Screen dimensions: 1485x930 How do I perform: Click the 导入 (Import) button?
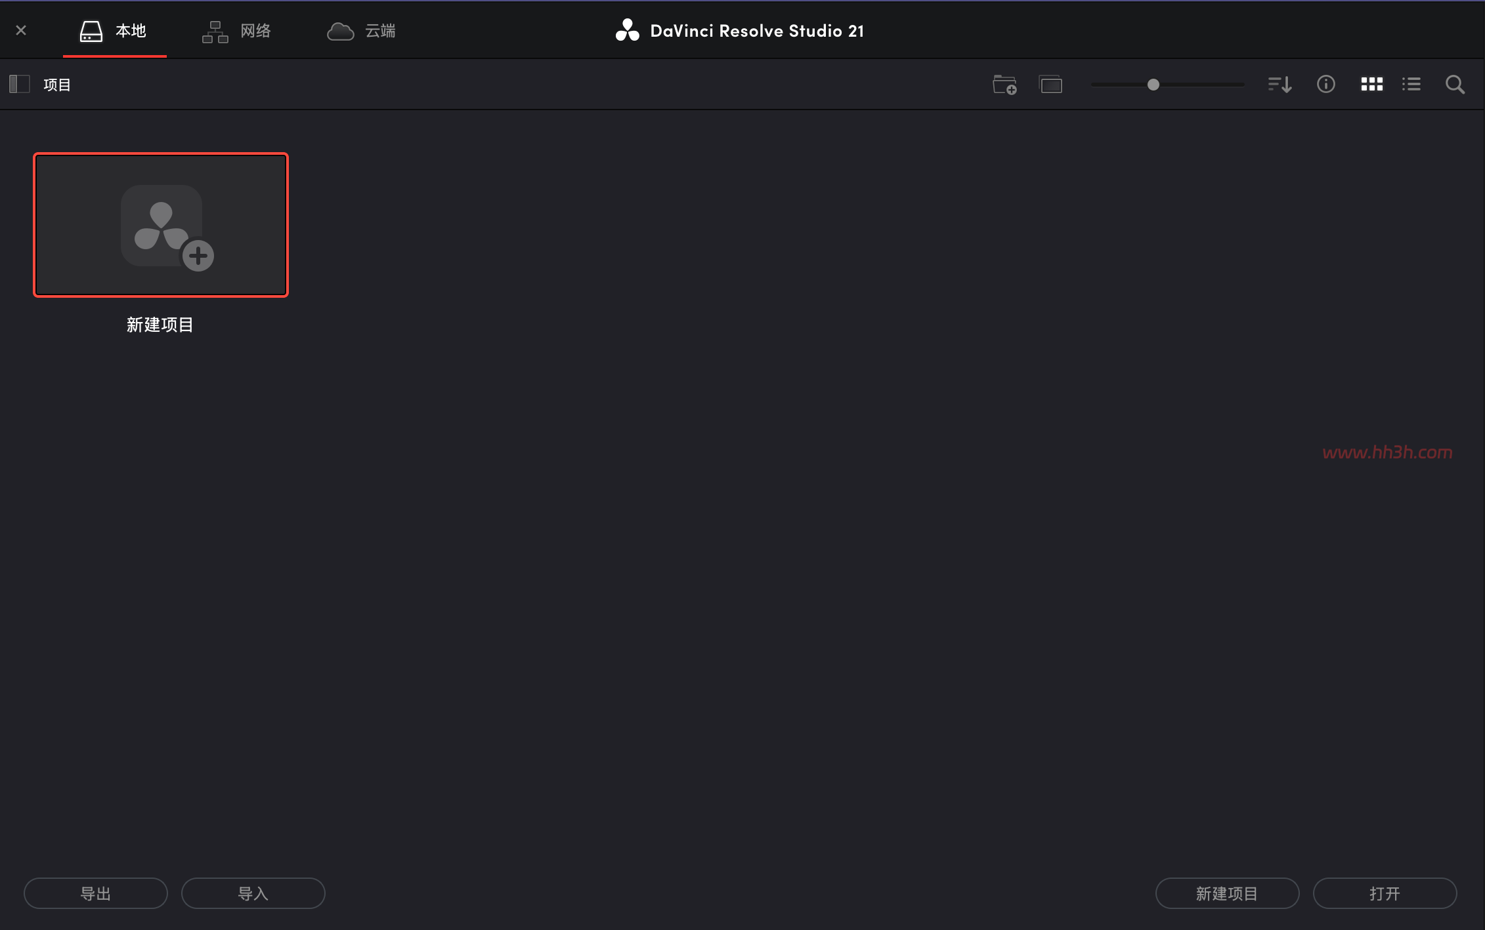(x=253, y=893)
